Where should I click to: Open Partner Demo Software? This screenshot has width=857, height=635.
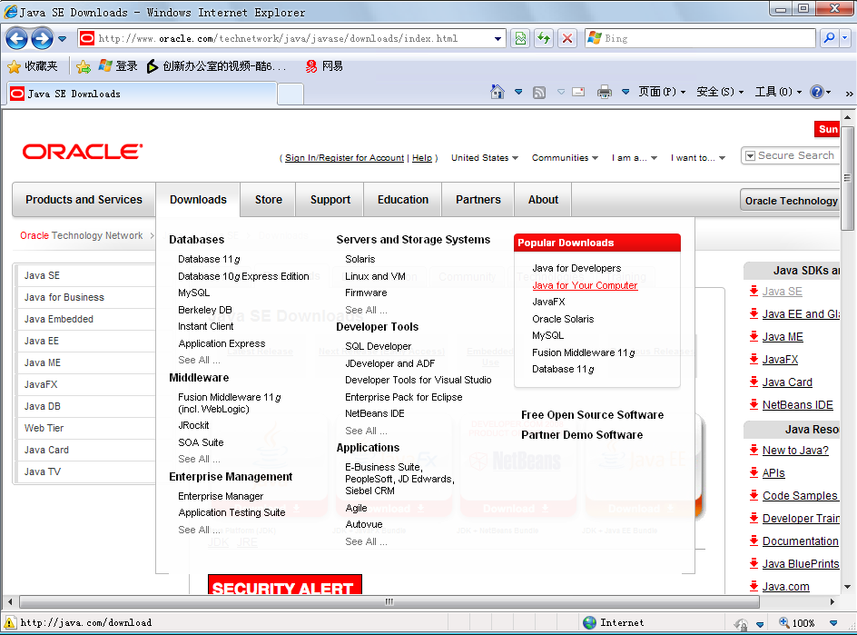click(582, 435)
